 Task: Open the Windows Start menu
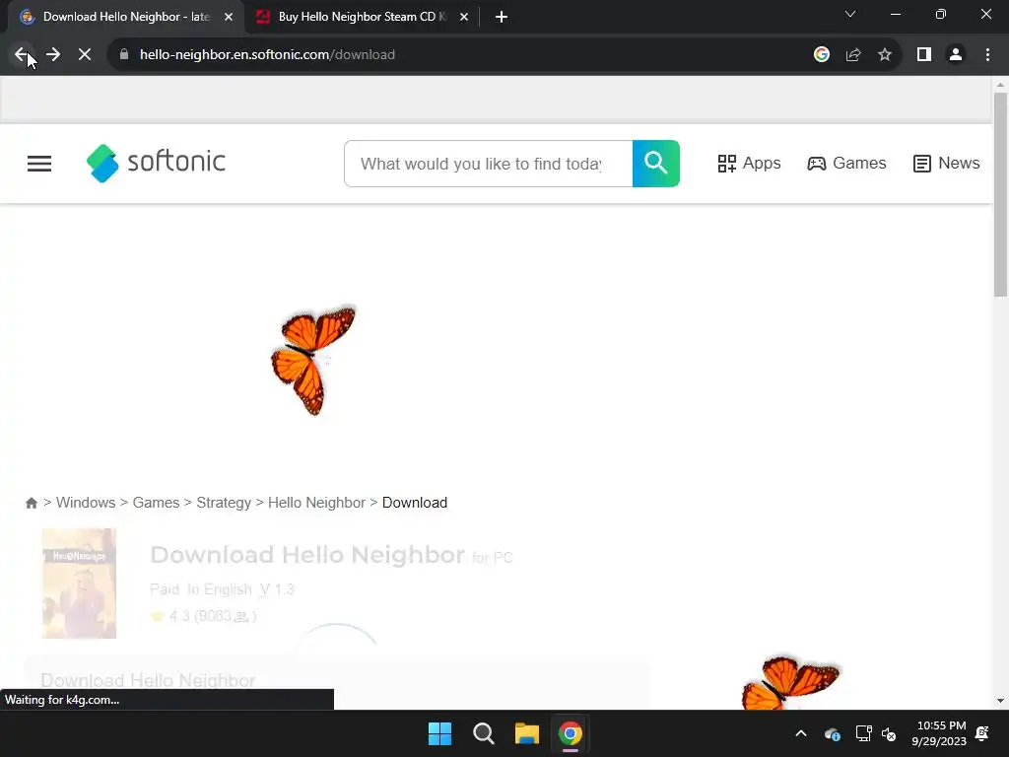[x=440, y=733]
